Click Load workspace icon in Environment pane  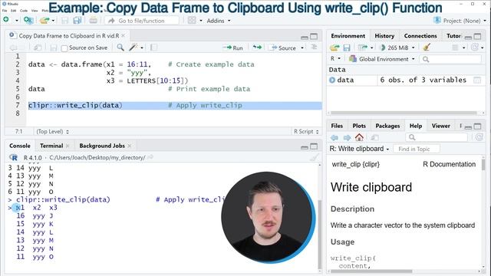[x=334, y=48]
